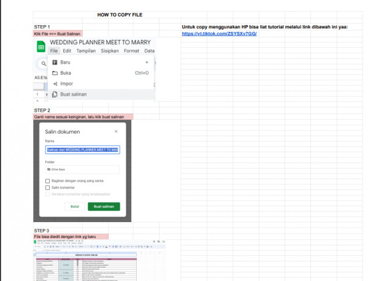The image size is (368, 281).
Task: Click the WEDDING PLANNER MEET TO MARRY title
Action: tap(100, 42)
